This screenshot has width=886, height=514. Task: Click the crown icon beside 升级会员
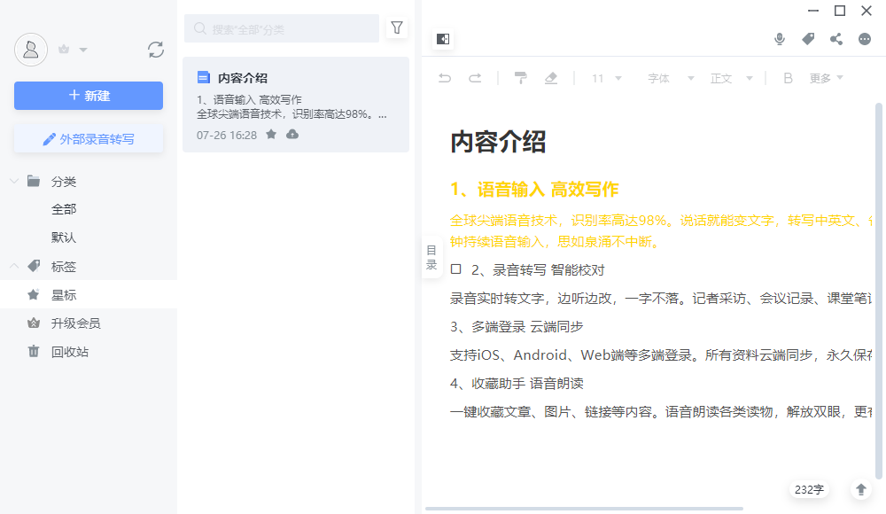click(34, 323)
